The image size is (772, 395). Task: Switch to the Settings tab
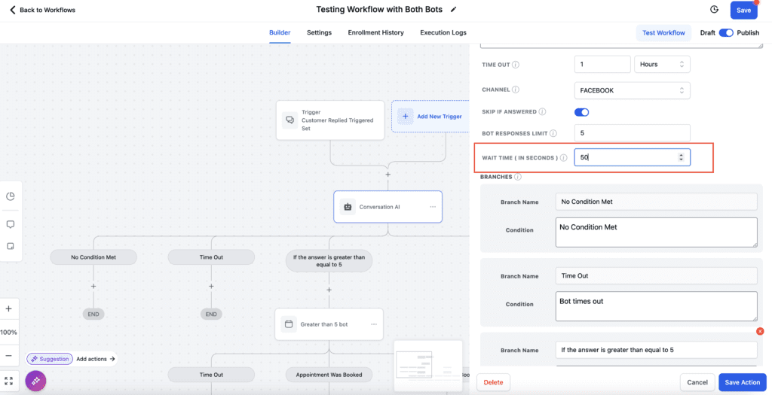coord(319,33)
